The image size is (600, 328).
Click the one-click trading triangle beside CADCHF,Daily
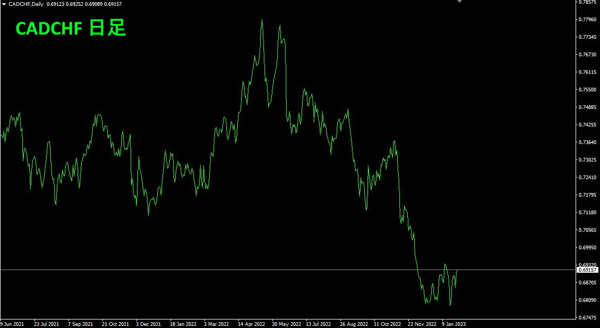click(x=4, y=4)
